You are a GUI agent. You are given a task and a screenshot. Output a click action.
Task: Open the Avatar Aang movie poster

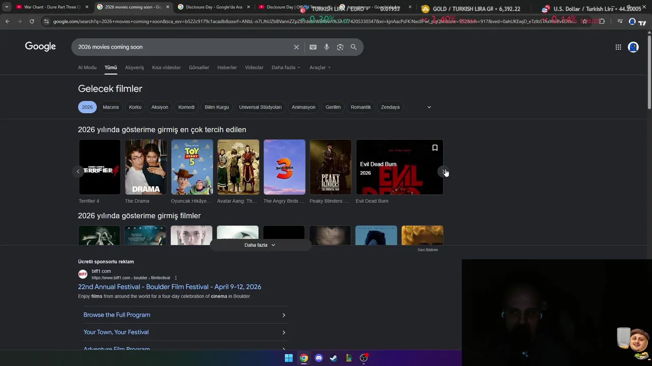tap(238, 167)
